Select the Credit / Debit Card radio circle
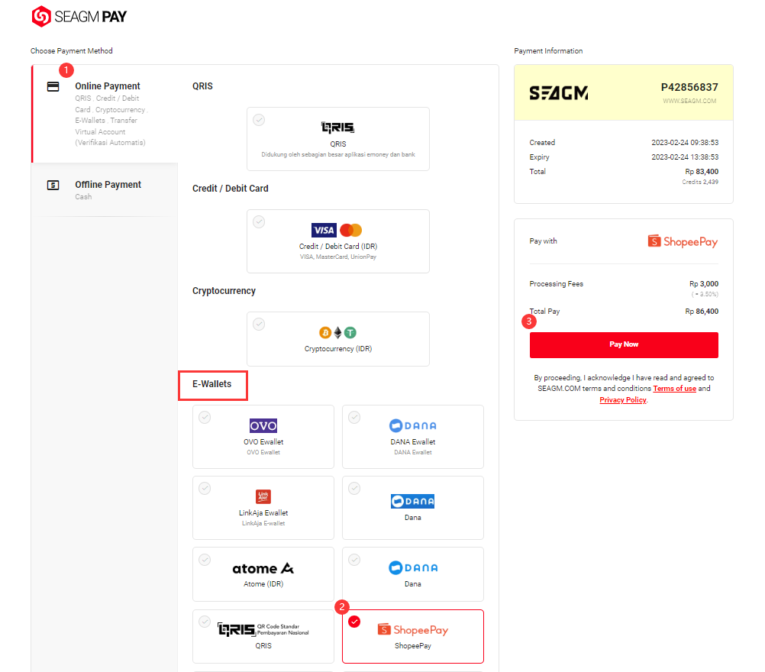Image resolution: width=765 pixels, height=672 pixels. click(259, 221)
